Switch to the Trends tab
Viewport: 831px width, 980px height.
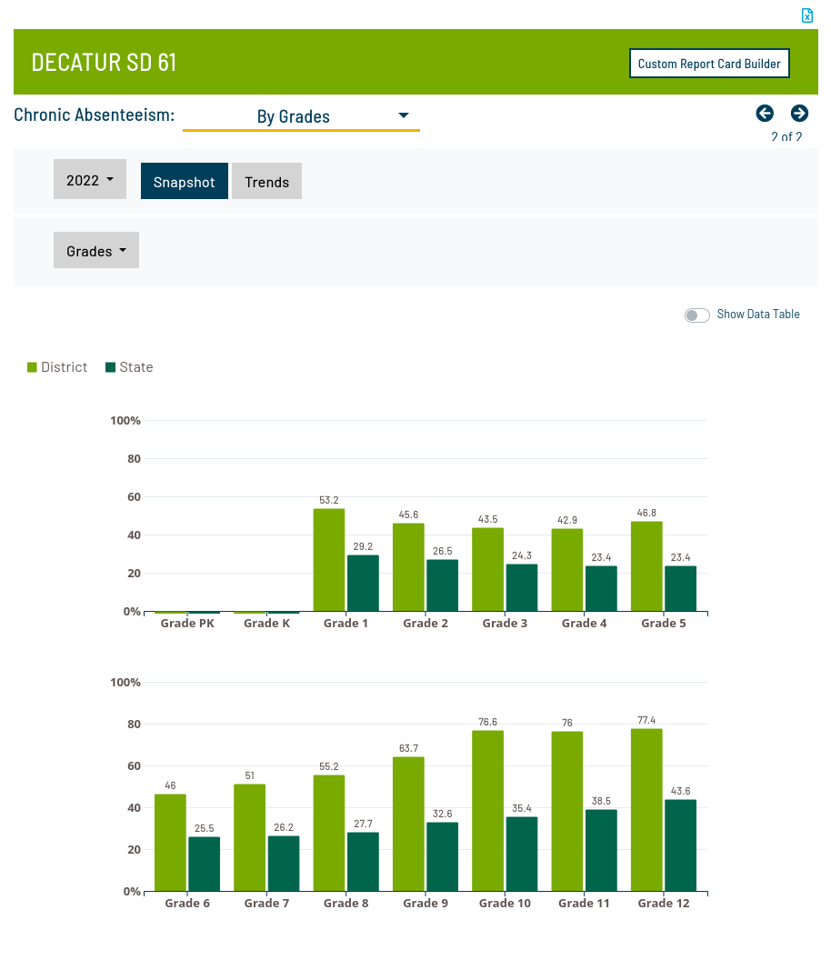[x=266, y=182]
